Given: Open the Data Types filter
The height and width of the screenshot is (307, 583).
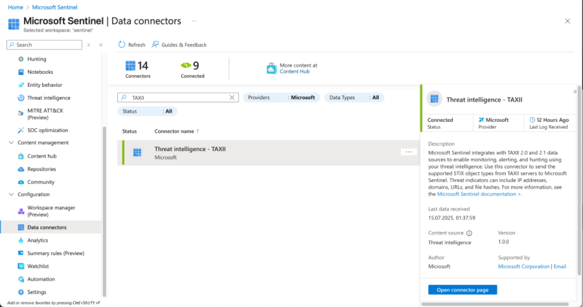Looking at the screenshot, I should pyautogui.click(x=354, y=97).
